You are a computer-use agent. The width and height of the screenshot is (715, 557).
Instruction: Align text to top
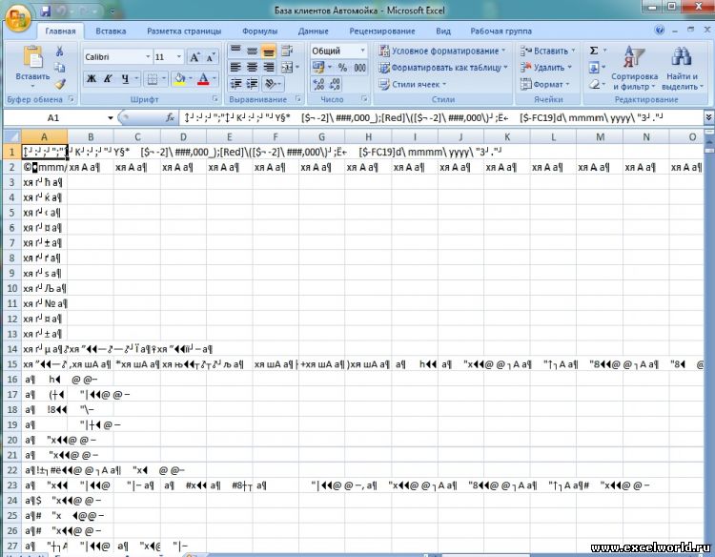235,51
